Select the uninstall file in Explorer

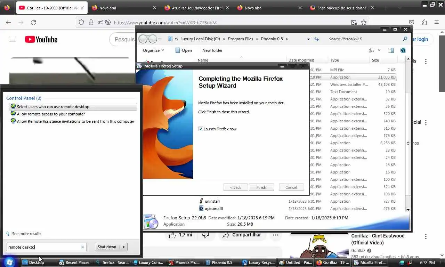pyautogui.click(x=212, y=201)
